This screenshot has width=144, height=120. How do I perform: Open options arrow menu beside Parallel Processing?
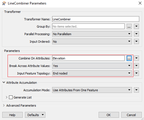click(136, 34)
